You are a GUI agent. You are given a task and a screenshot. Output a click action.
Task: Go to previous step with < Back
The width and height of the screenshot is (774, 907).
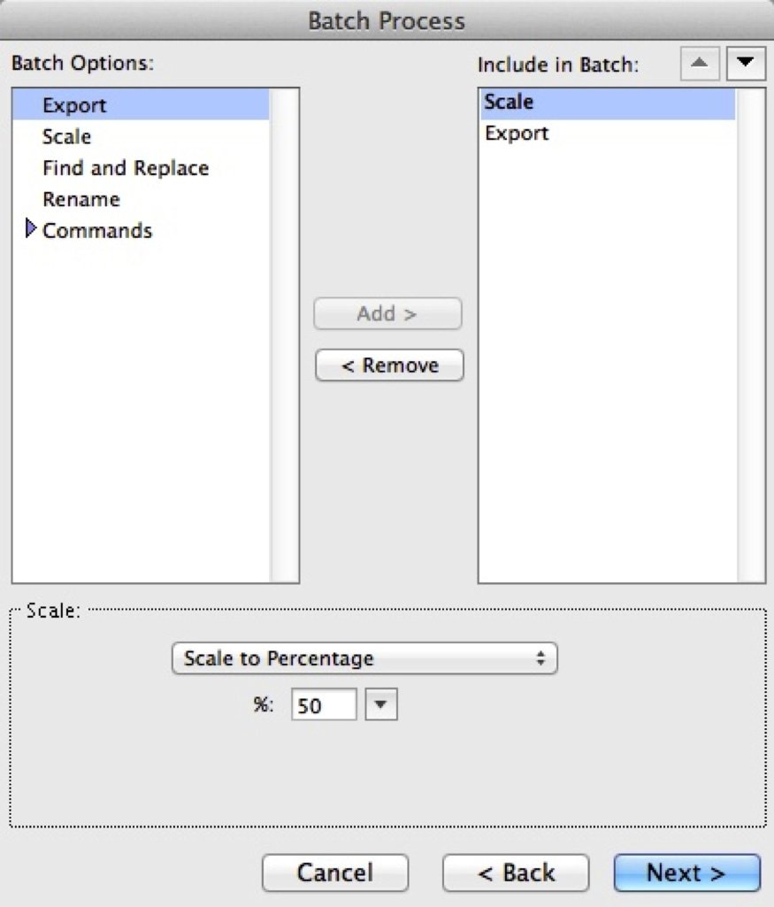point(517,872)
